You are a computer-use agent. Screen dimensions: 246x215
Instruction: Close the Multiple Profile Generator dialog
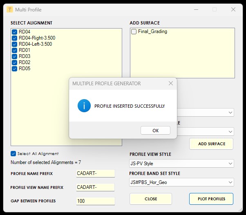pos(171,83)
